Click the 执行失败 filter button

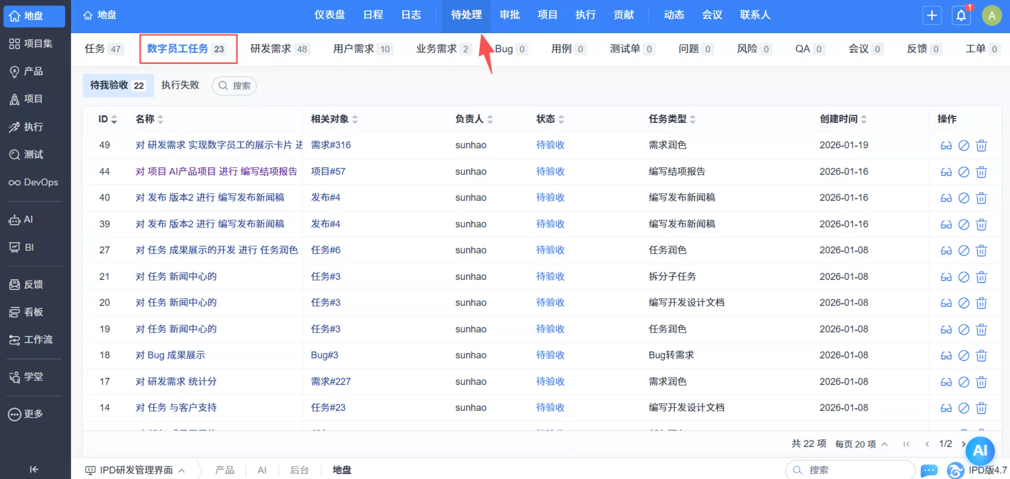(180, 86)
